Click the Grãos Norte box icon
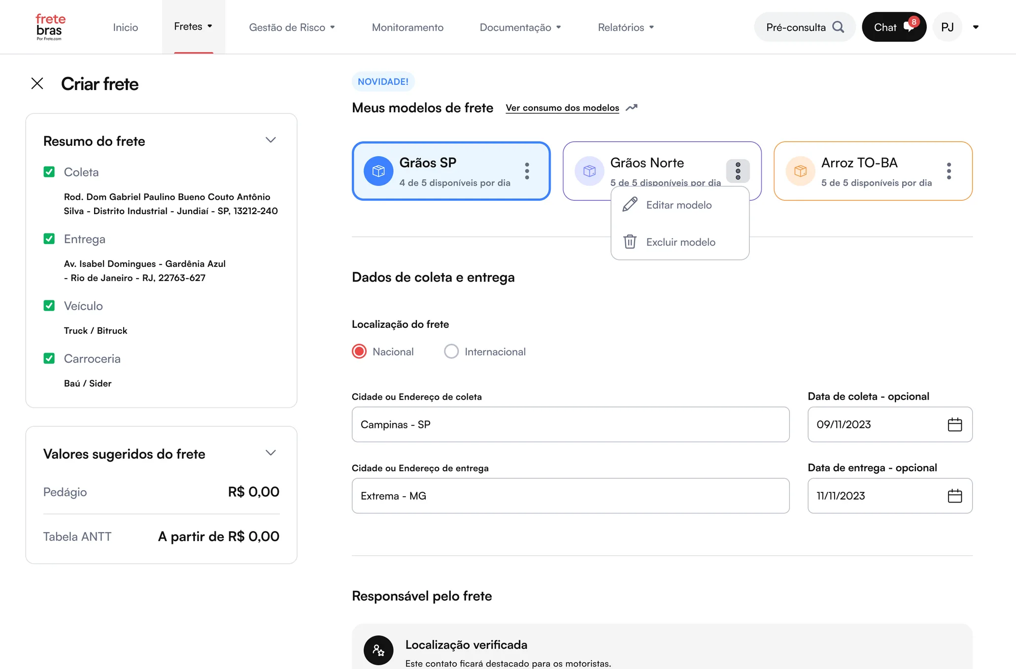The height and width of the screenshot is (669, 1016). coord(589,171)
